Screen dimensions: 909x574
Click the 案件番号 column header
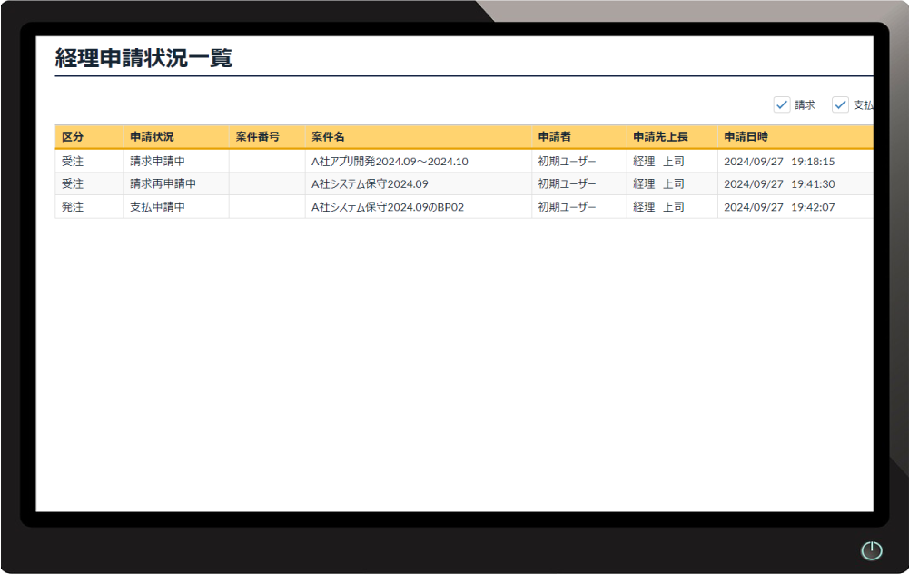coord(257,136)
